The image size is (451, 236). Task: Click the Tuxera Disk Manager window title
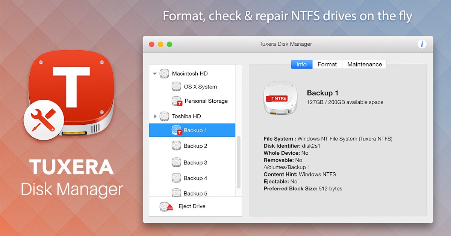(x=286, y=44)
